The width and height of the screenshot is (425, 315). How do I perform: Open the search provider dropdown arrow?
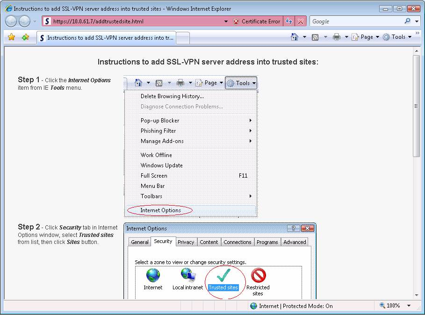[x=417, y=21]
